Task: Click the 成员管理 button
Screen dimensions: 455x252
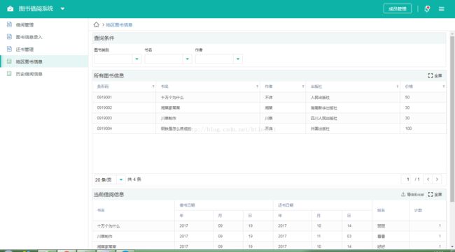Action: pos(398,8)
